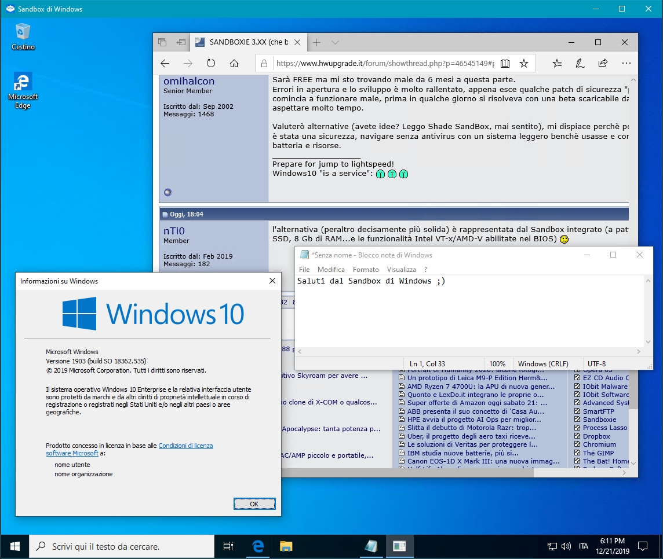The image size is (663, 559).
Task: Open nTi0's user profile link
Action: coord(174,231)
